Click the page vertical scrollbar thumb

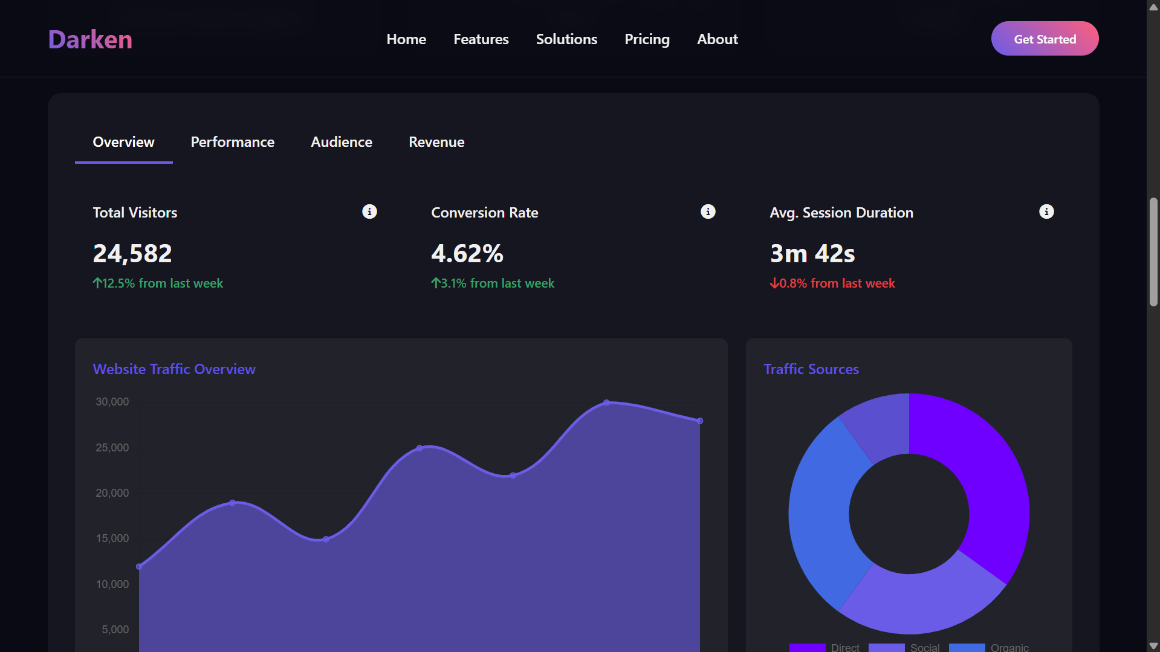pyautogui.click(x=1153, y=251)
